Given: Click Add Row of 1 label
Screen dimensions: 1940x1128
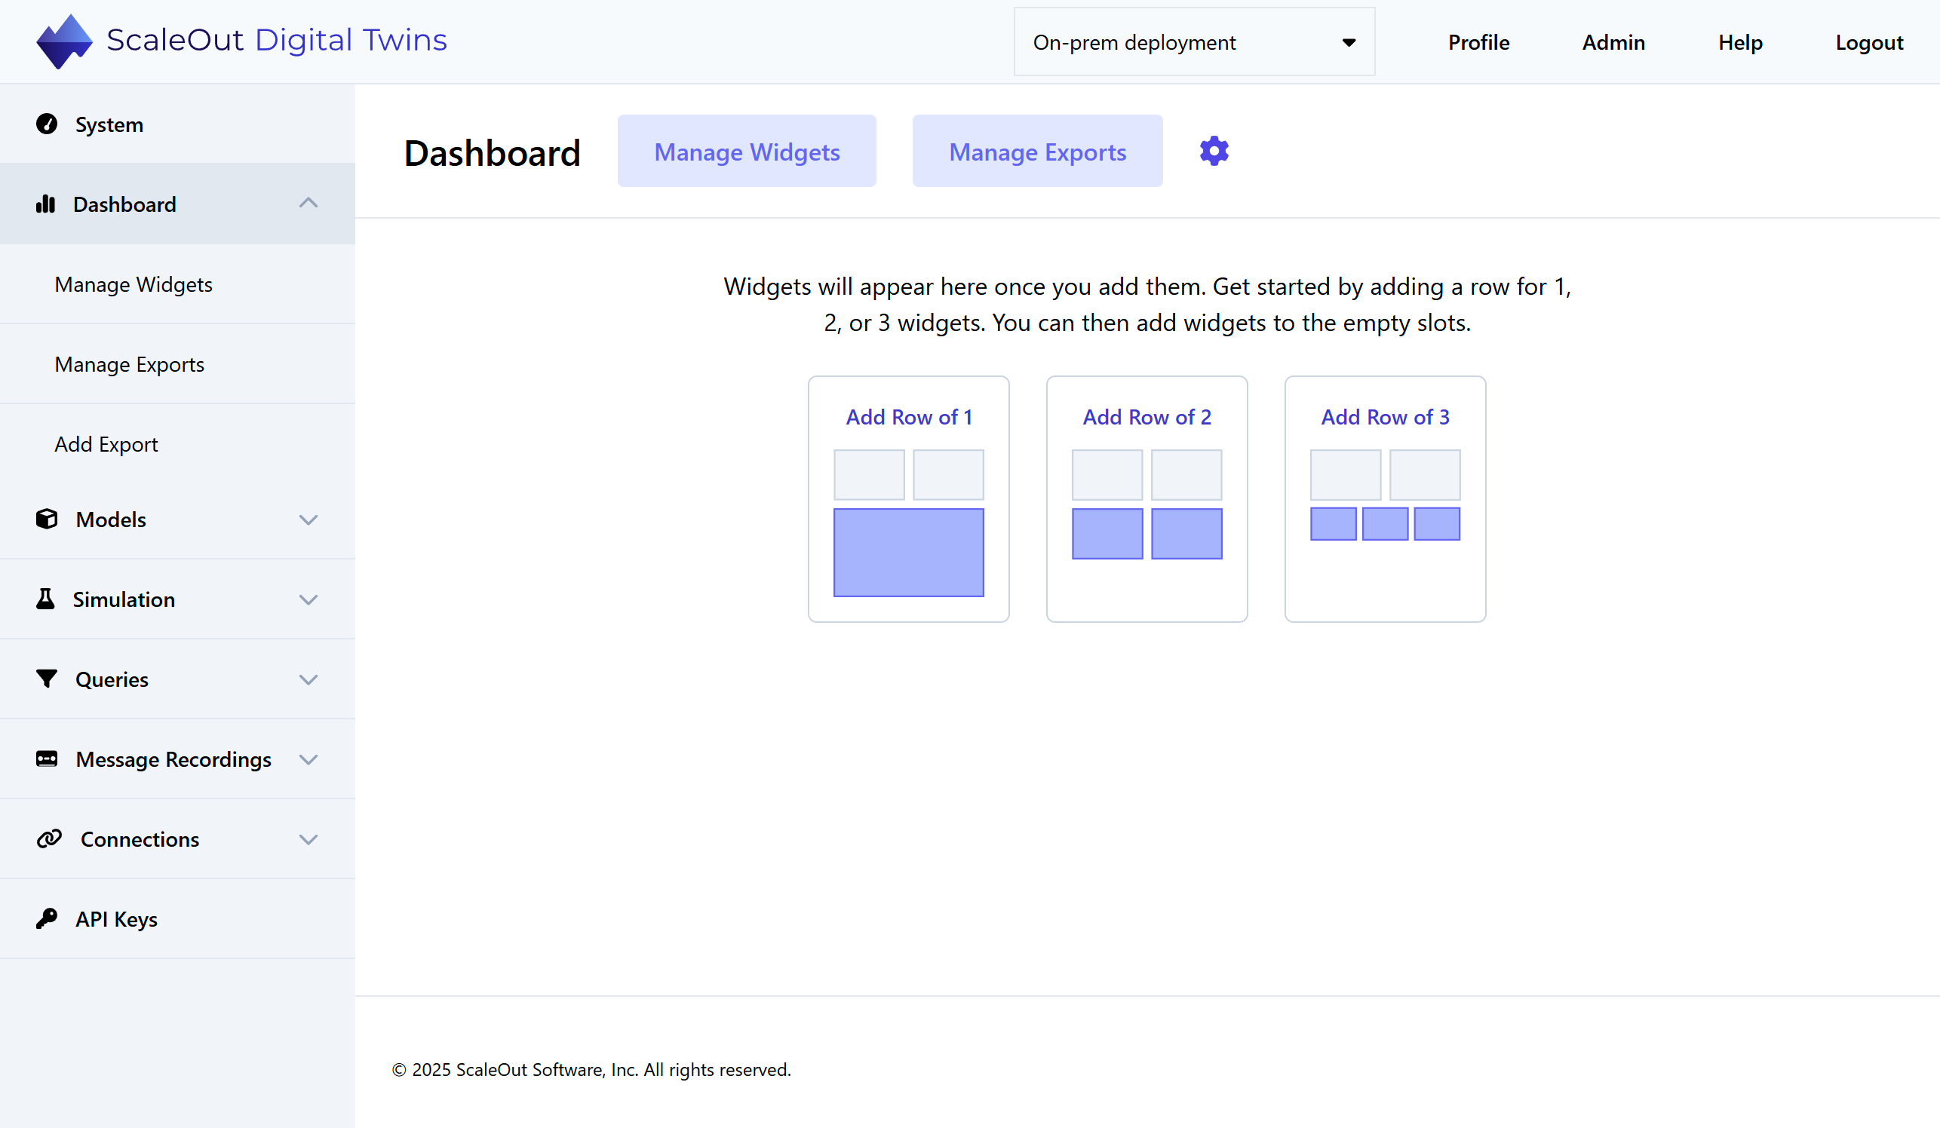Looking at the screenshot, I should click(908, 417).
